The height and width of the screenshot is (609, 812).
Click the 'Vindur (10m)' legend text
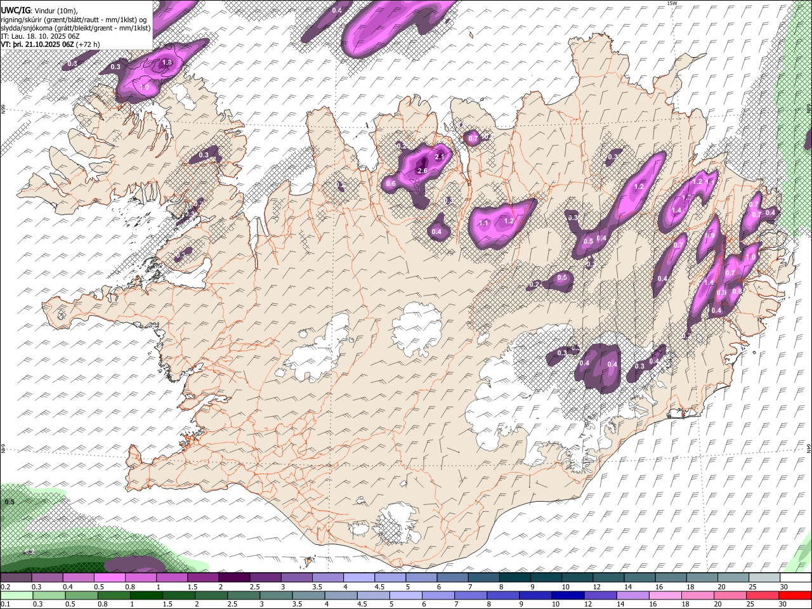55,11
